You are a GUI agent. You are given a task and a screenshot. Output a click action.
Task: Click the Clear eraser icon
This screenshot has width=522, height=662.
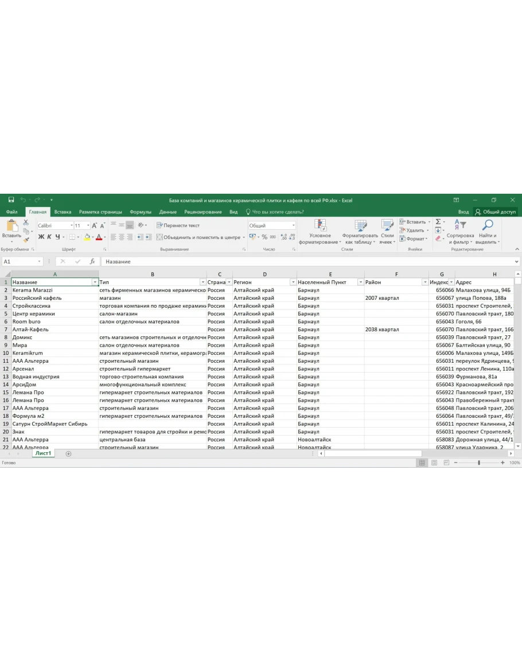[x=438, y=238]
